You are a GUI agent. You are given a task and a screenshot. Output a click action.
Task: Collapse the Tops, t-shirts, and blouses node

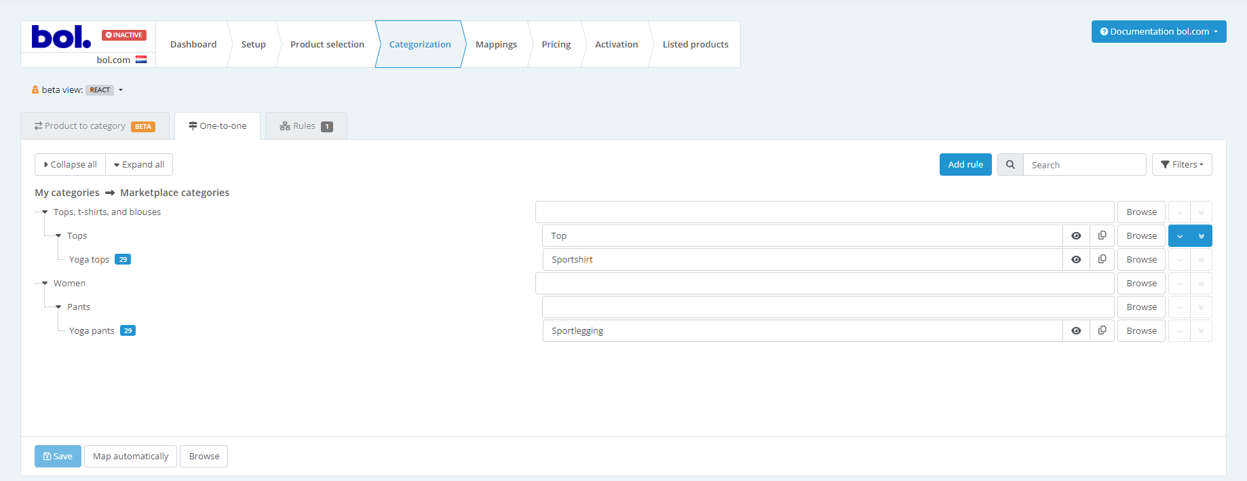tap(45, 212)
